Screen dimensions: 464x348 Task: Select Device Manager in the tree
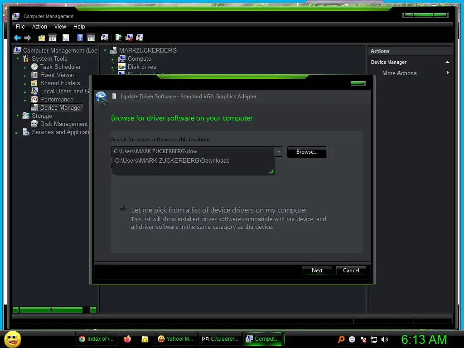pos(61,108)
